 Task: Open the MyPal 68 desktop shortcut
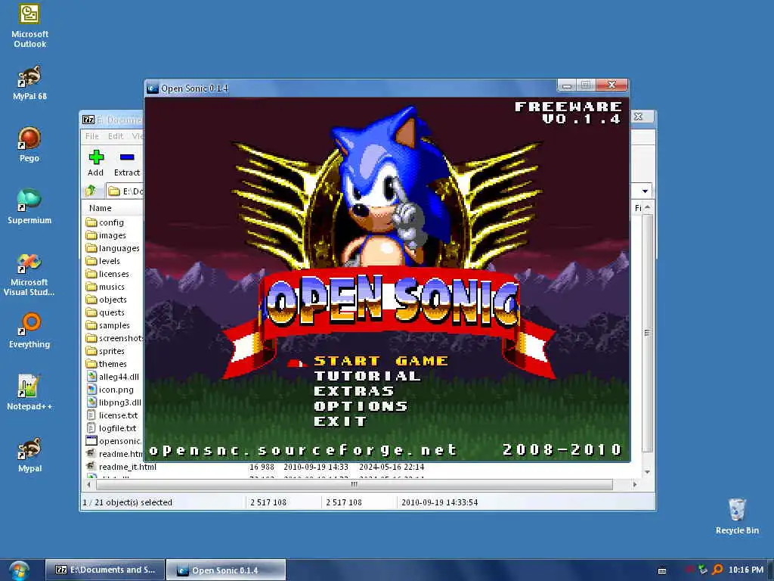point(29,83)
